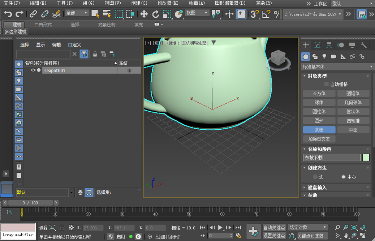375x241 pixels.
Task: Open the selection filter 全部 dropdown
Action: tap(77, 13)
